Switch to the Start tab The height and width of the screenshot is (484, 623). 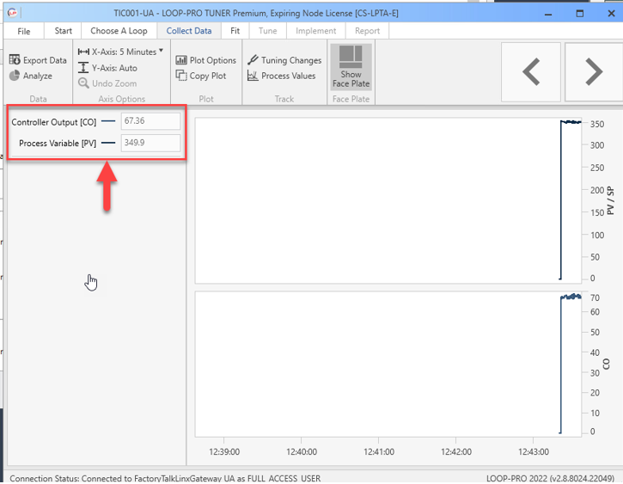(64, 31)
